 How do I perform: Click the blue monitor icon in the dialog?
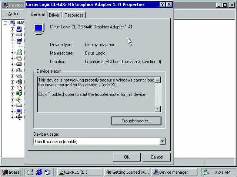coord(39,29)
